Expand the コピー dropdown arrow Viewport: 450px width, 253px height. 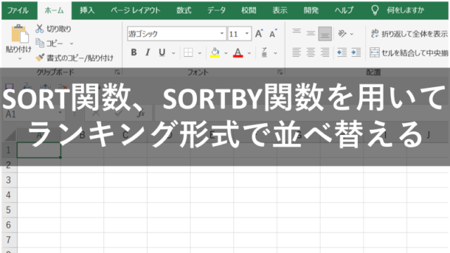72,44
